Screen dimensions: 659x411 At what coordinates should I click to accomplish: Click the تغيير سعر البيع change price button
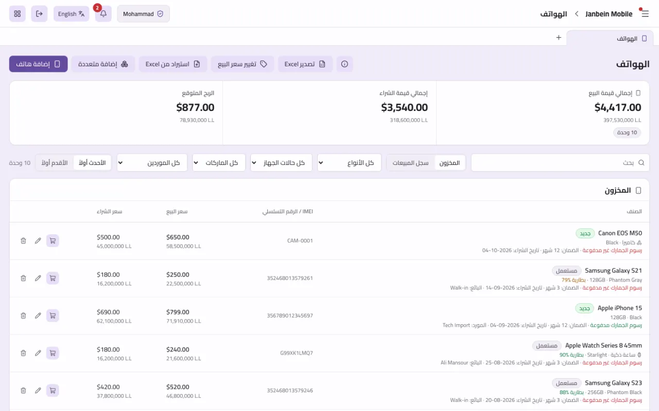click(242, 64)
